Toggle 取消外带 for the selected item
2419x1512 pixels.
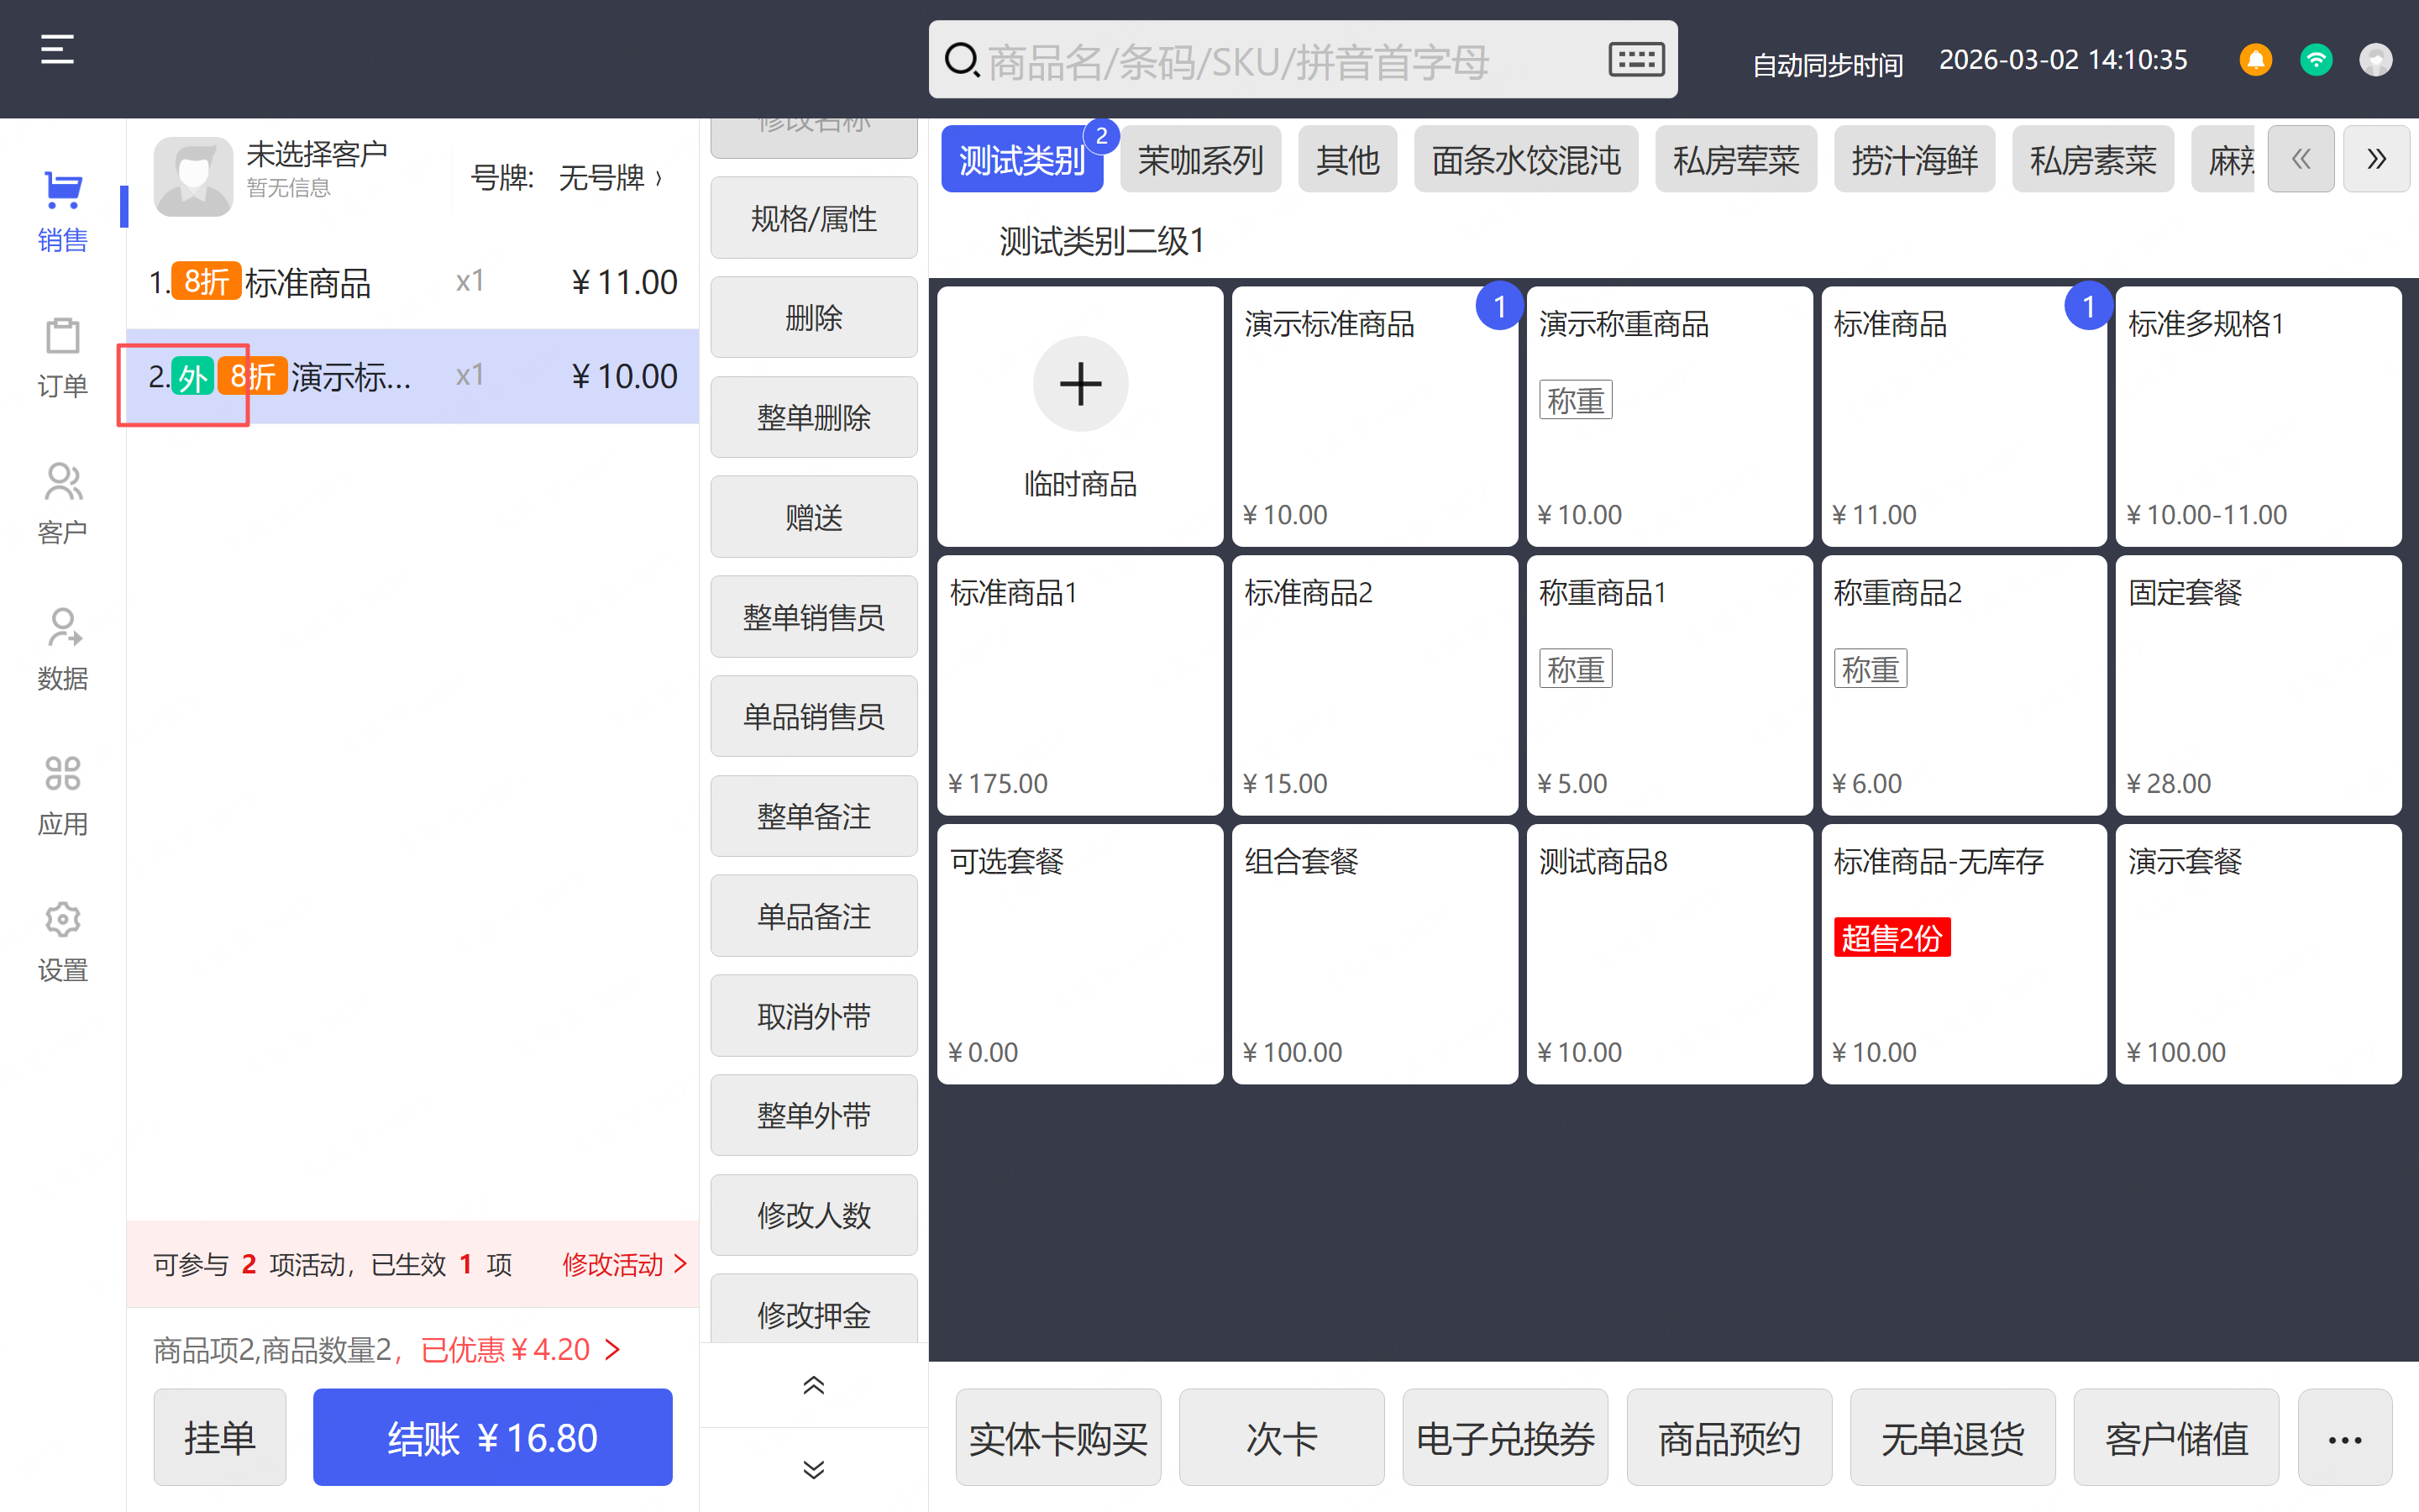point(814,1016)
